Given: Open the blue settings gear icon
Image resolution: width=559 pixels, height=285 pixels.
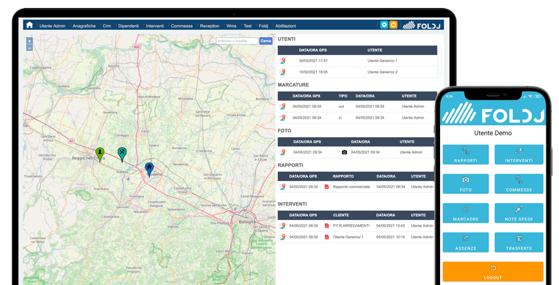Looking at the screenshot, I should 384,25.
